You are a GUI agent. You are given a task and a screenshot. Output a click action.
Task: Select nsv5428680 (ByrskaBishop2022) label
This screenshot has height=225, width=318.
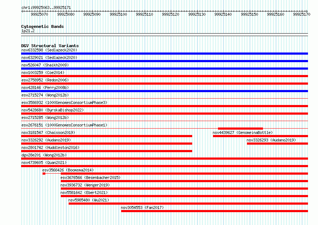click(53, 110)
